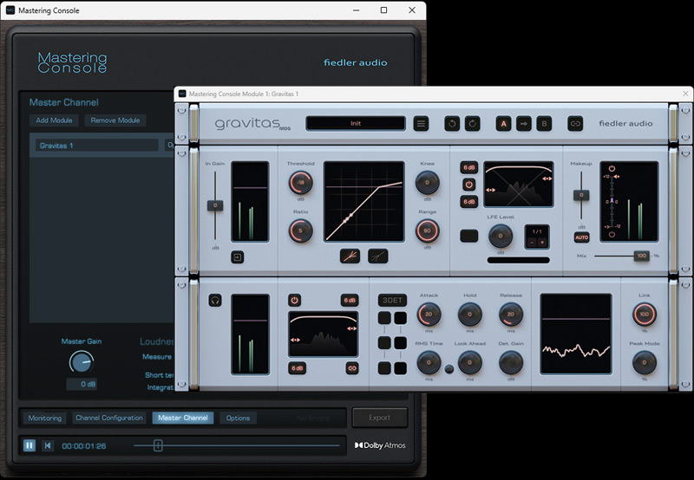Toggle AUTO makeup gain
694x480 pixels.
coord(581,237)
